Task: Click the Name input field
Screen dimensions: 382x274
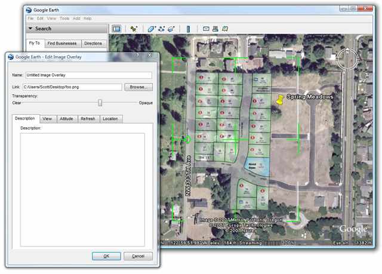Action: [x=89, y=75]
